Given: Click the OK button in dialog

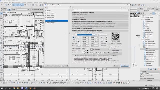Looking at the screenshot, I should click(x=125, y=66).
